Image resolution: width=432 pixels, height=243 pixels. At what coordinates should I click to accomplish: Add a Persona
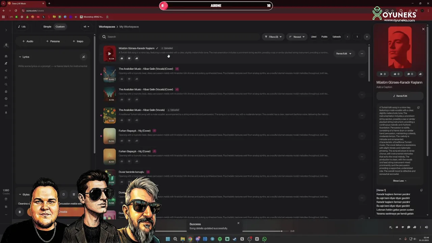53,41
